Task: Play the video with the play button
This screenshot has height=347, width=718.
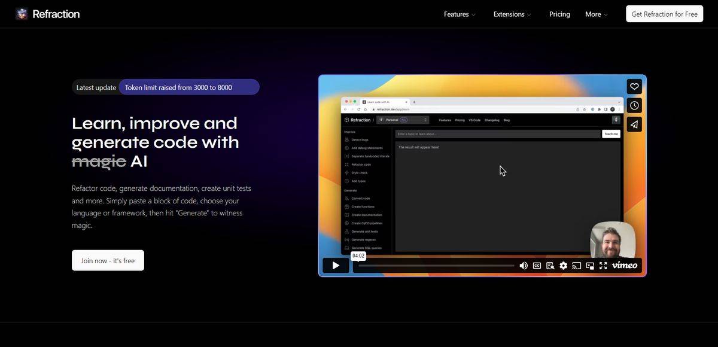Action: tap(336, 266)
